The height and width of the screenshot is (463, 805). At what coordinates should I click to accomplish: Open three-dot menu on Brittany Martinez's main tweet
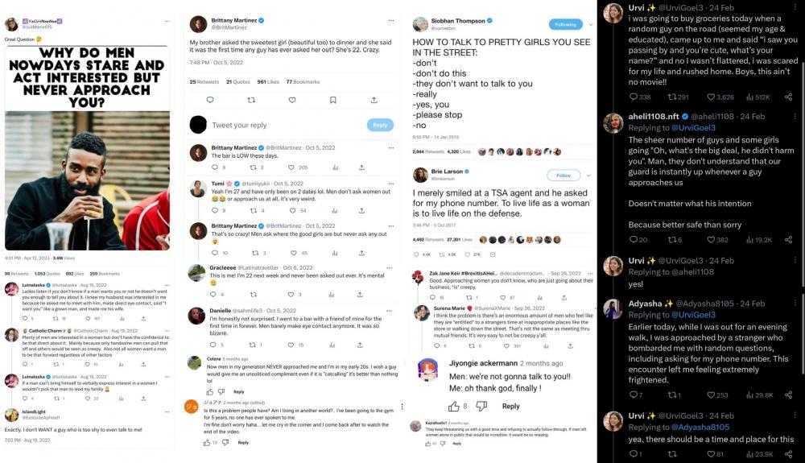tap(390, 20)
